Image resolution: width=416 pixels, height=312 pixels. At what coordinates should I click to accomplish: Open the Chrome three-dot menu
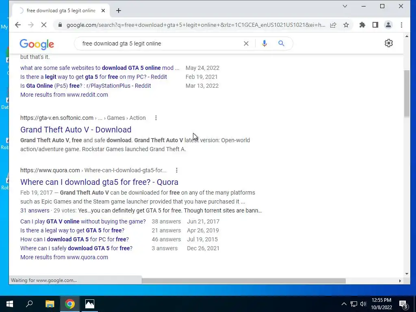pyautogui.click(x=401, y=25)
